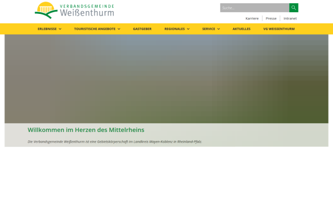The height and width of the screenshot is (208, 333).
Task: Open the VG Weissenthurm menu item
Action: [x=279, y=29]
